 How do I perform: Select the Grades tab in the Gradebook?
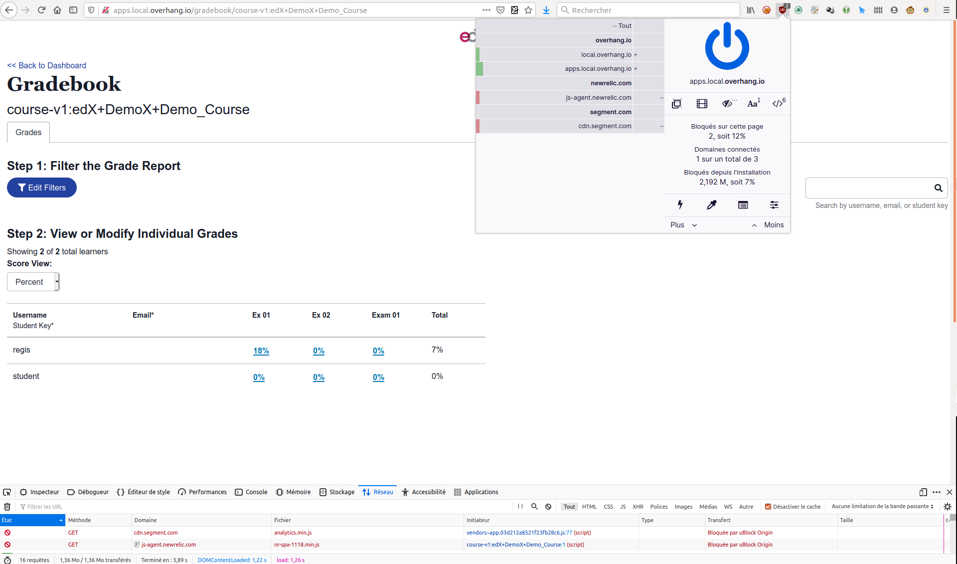(28, 132)
